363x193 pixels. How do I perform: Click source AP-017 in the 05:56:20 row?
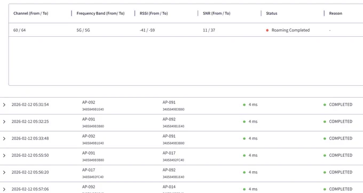[x=89, y=170]
